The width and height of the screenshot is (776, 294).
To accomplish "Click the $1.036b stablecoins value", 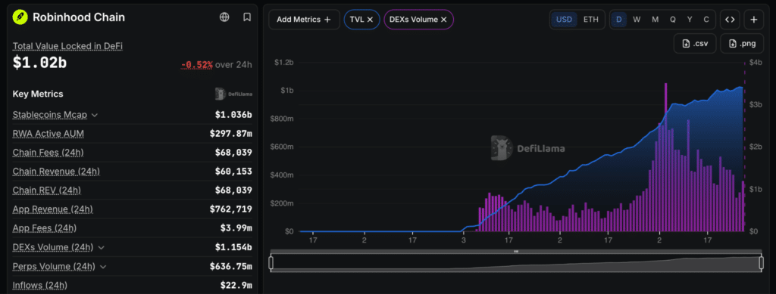I will [x=233, y=115].
